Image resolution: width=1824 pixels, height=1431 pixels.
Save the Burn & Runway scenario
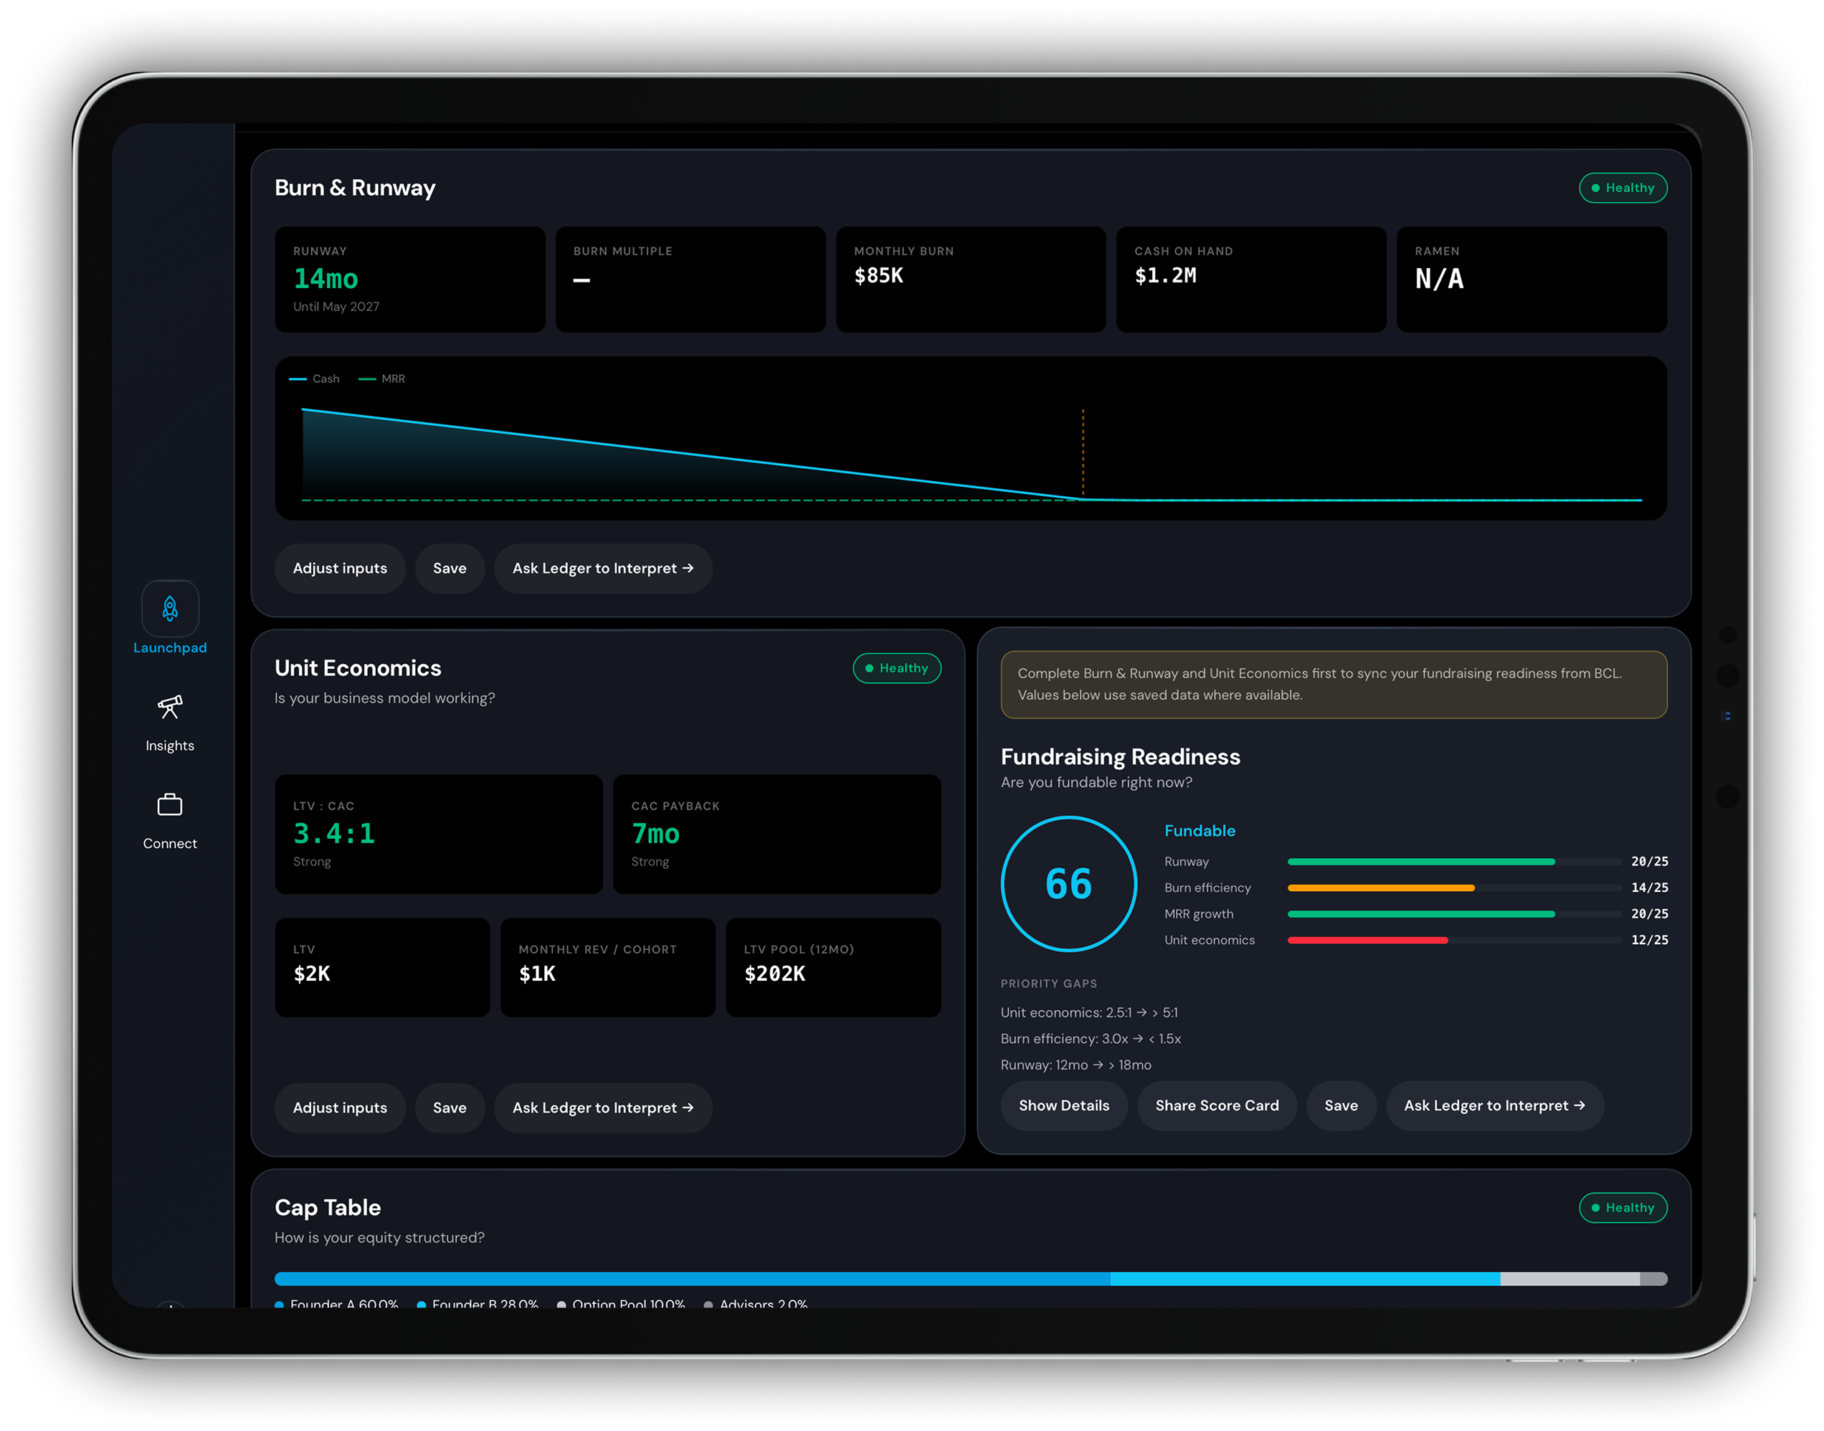pos(450,568)
